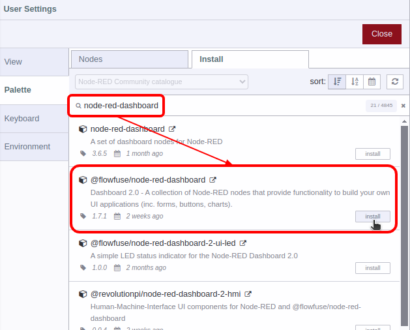Click the @revolutionpi/node-red-dashboard-2-hmi title
This screenshot has width=410, height=330.
166,294
